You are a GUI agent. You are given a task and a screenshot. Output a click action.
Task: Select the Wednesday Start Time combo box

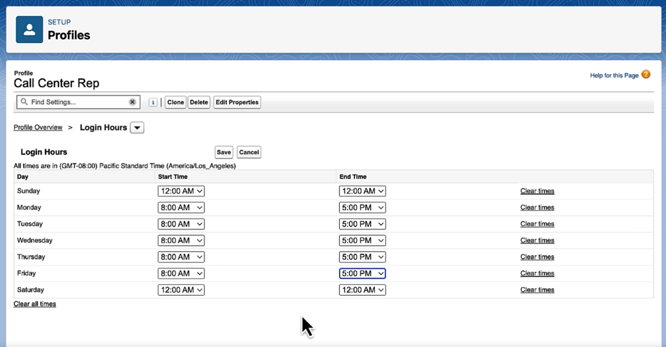(x=181, y=240)
